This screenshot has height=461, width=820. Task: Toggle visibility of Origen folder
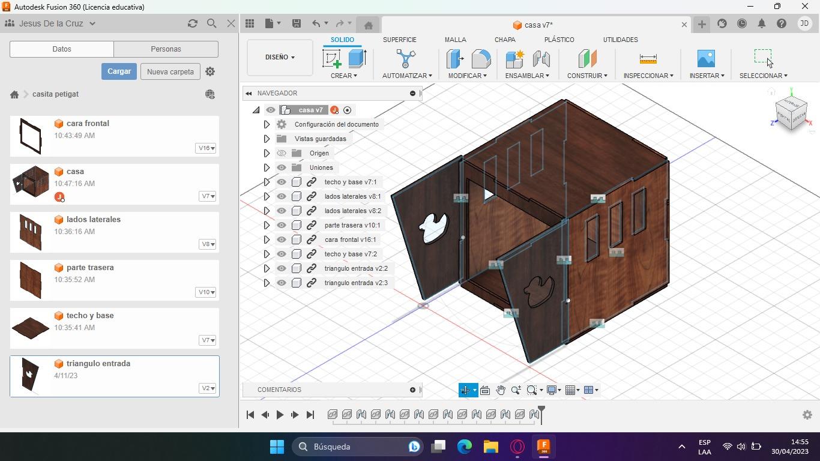pyautogui.click(x=282, y=153)
